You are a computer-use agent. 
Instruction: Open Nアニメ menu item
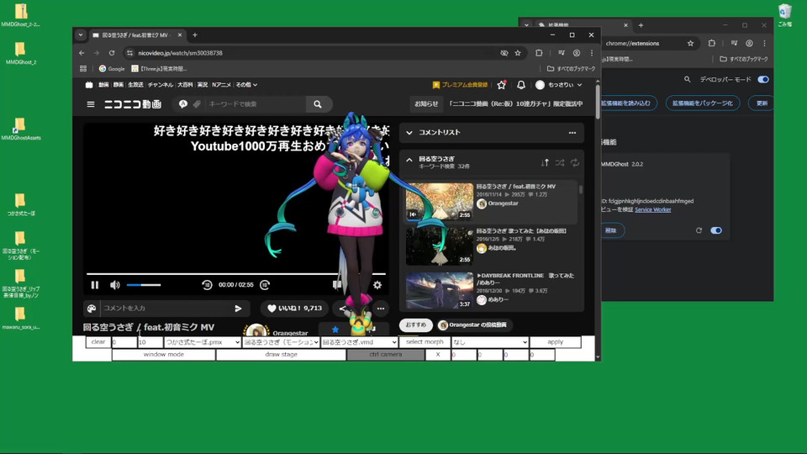pos(221,85)
